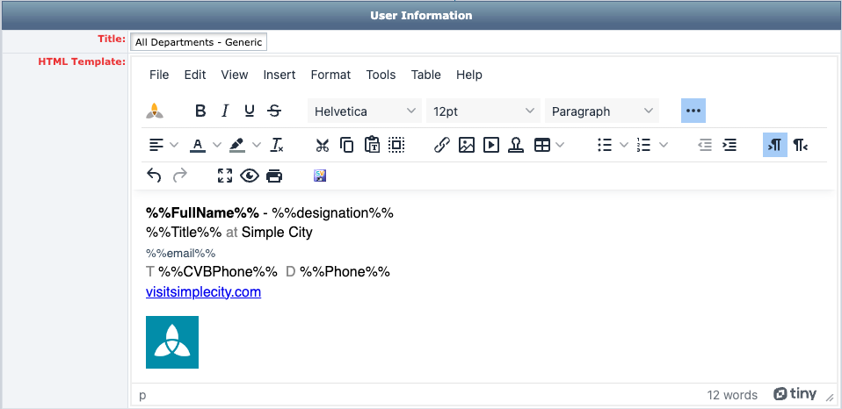Open the File menu
Screen dimensions: 842x409
(x=159, y=75)
